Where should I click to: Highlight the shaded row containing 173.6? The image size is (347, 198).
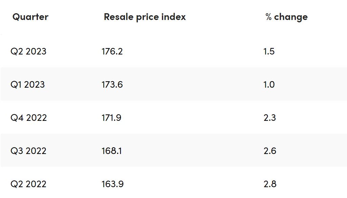(x=190, y=85)
